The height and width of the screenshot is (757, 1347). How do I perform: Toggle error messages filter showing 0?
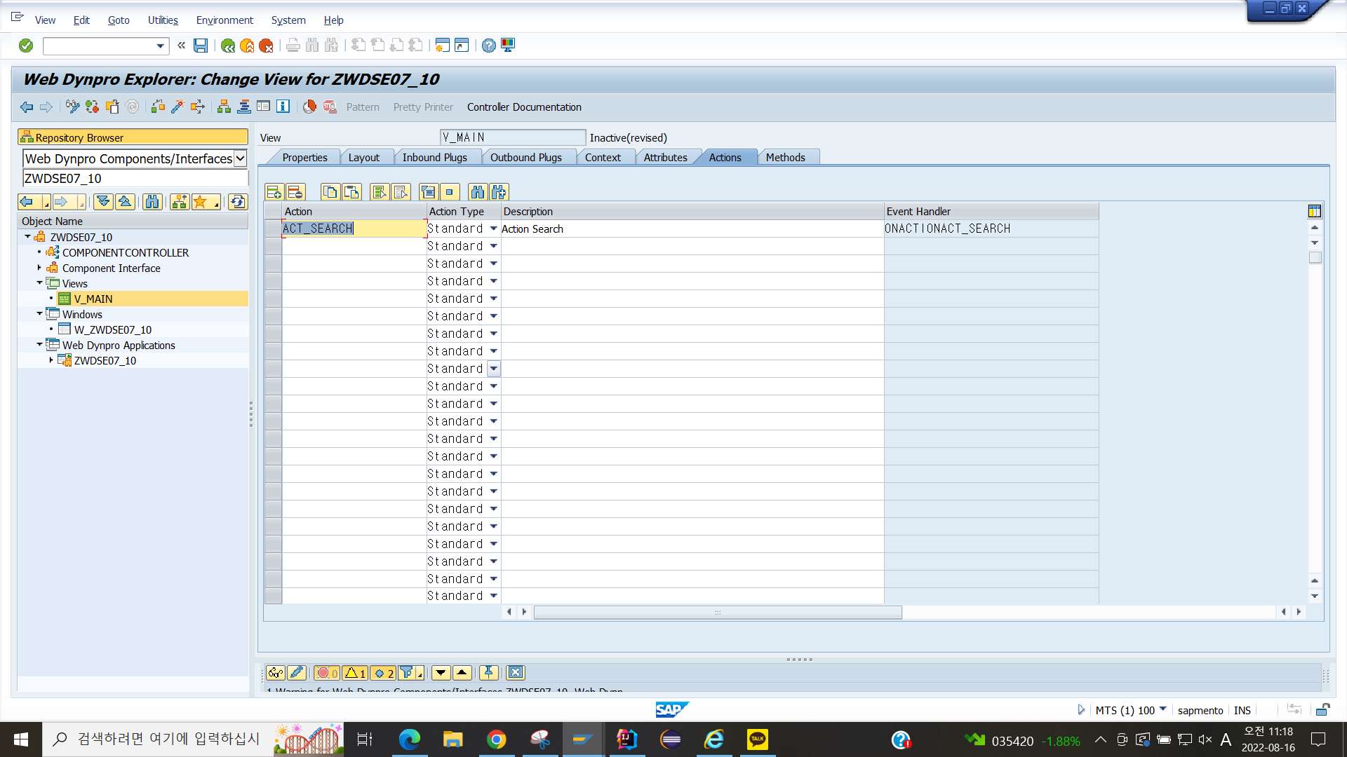click(327, 673)
